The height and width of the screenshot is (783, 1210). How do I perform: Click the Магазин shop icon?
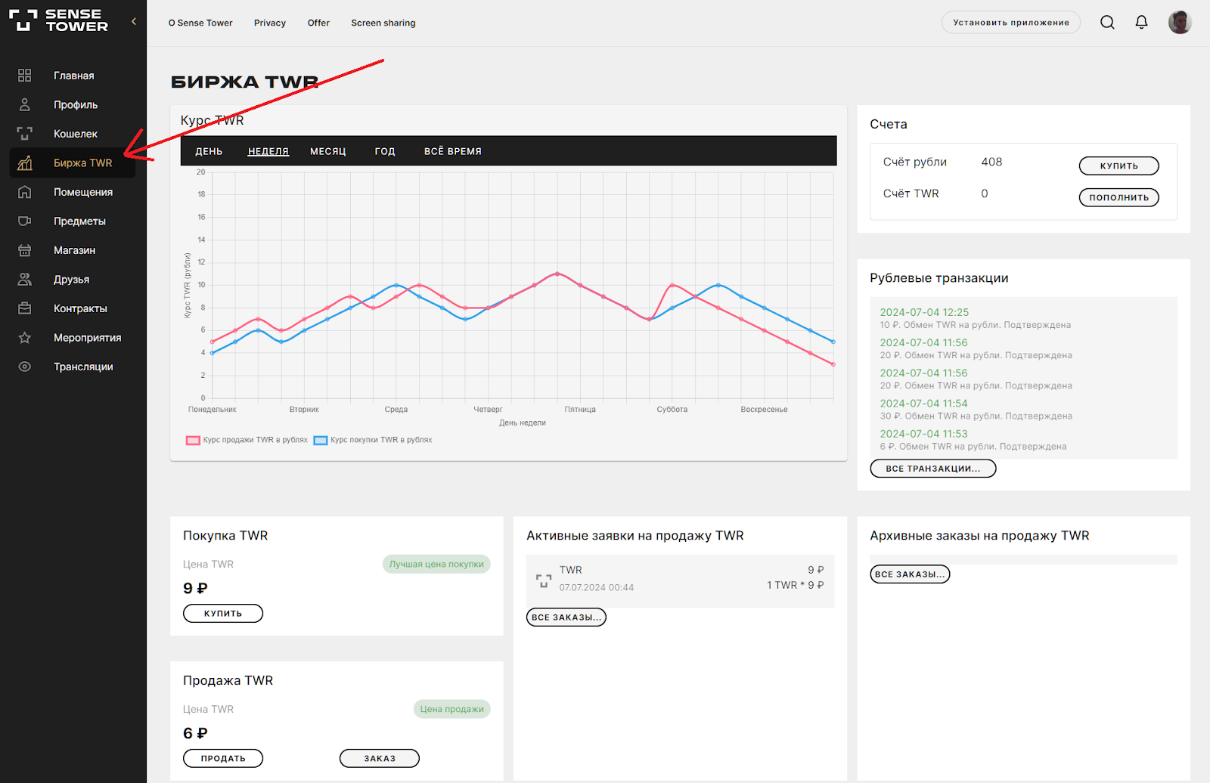[25, 250]
